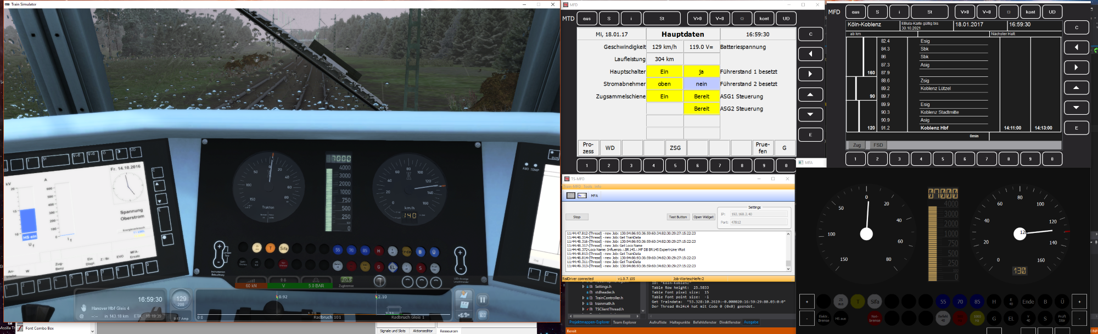
Task: Toggle the EL indicator lamp
Action: coord(1011,319)
